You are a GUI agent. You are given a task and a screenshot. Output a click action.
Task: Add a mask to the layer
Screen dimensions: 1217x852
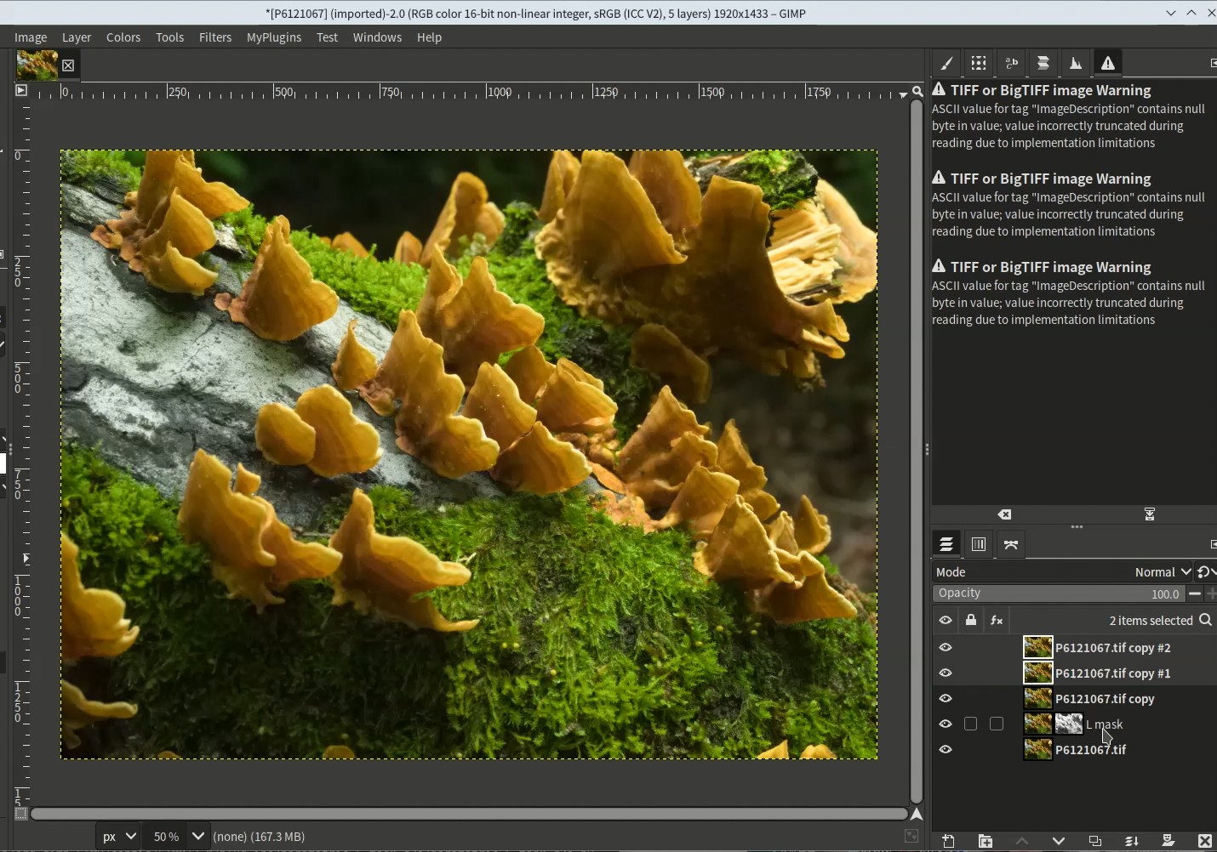(1168, 841)
